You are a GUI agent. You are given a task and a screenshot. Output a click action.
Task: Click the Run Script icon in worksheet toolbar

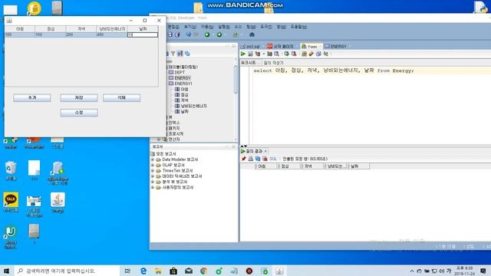(250, 54)
